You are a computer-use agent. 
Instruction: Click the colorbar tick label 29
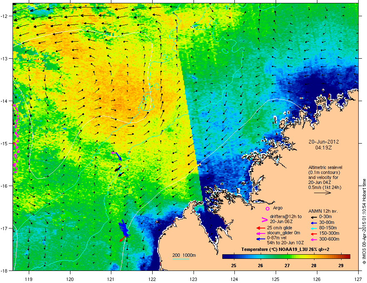coord(341,266)
